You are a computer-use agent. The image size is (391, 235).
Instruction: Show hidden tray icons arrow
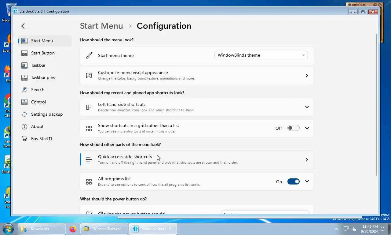pos(336,229)
